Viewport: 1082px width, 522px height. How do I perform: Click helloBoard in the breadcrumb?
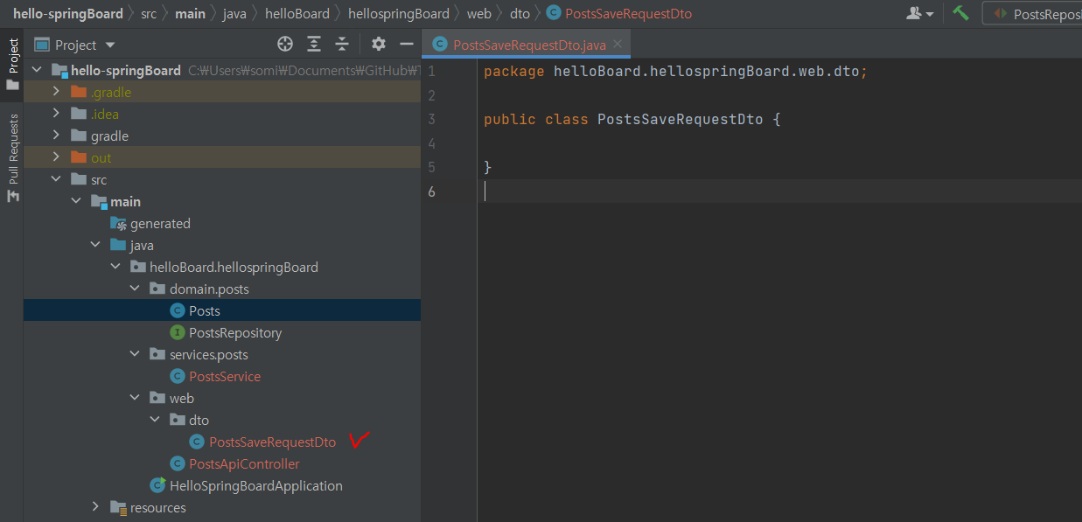point(297,14)
